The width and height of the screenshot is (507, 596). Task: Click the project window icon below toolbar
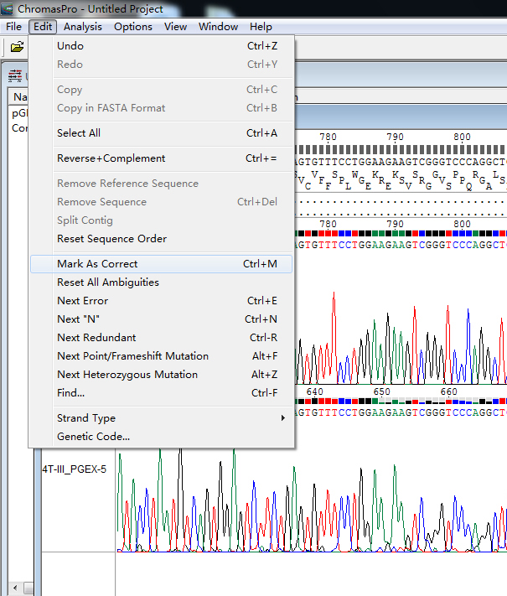(14, 76)
